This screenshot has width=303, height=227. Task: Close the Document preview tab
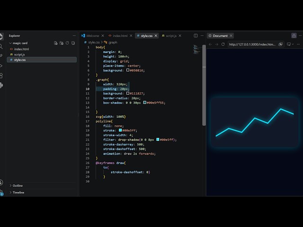[231, 36]
